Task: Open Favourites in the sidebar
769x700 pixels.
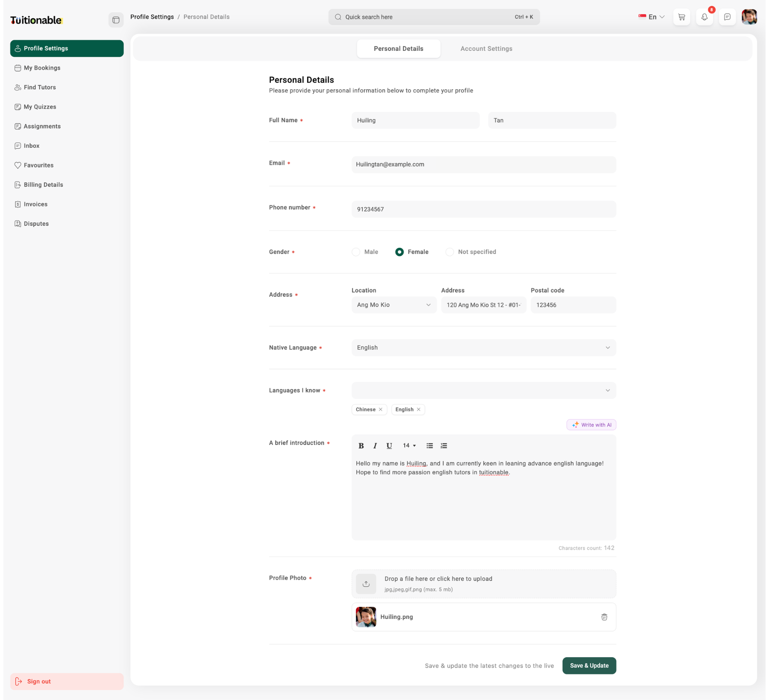Action: click(67, 165)
